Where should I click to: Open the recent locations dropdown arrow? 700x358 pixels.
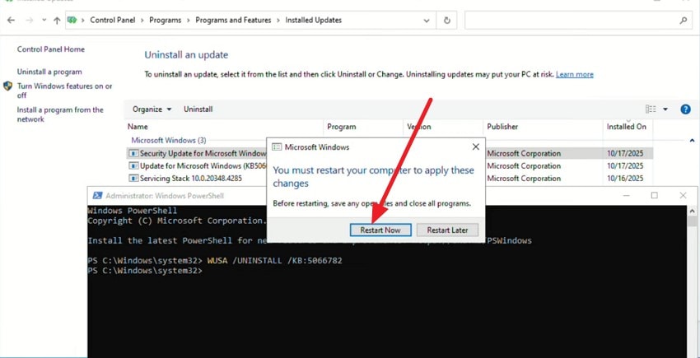click(44, 20)
